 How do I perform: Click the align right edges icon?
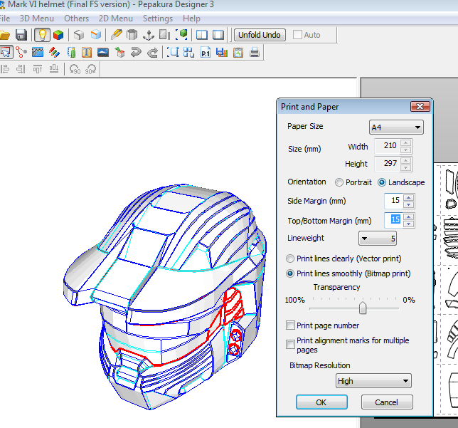pos(21,69)
